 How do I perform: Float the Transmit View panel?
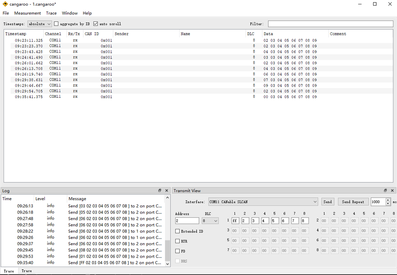click(385, 190)
